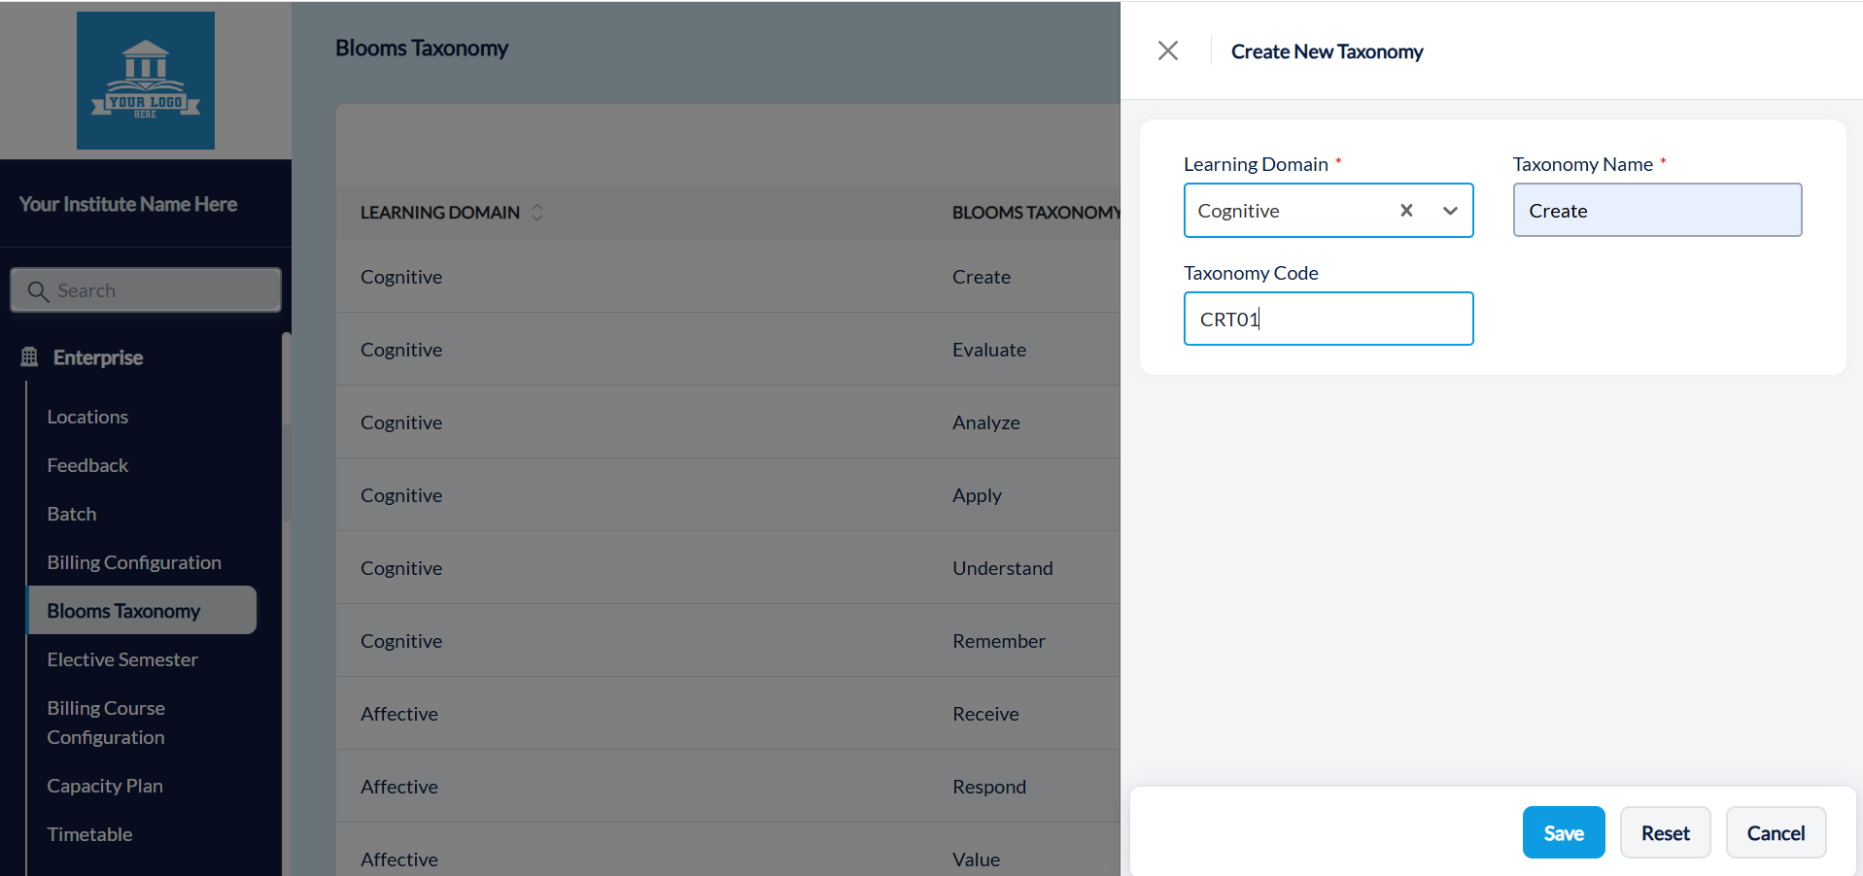Screen dimensions: 1863x876
Task: Cancel creating the new taxonomy
Action: [x=1775, y=832]
